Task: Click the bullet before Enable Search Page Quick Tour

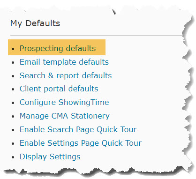Action: [13, 130]
